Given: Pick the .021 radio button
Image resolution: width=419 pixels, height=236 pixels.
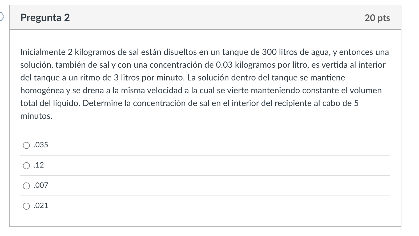Looking at the screenshot, I should (x=26, y=206).
